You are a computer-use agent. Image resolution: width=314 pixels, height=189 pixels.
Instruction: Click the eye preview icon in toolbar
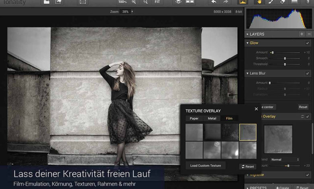pyautogui.click(x=178, y=2)
